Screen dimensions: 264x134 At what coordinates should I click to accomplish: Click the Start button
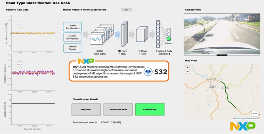click(126, 10)
